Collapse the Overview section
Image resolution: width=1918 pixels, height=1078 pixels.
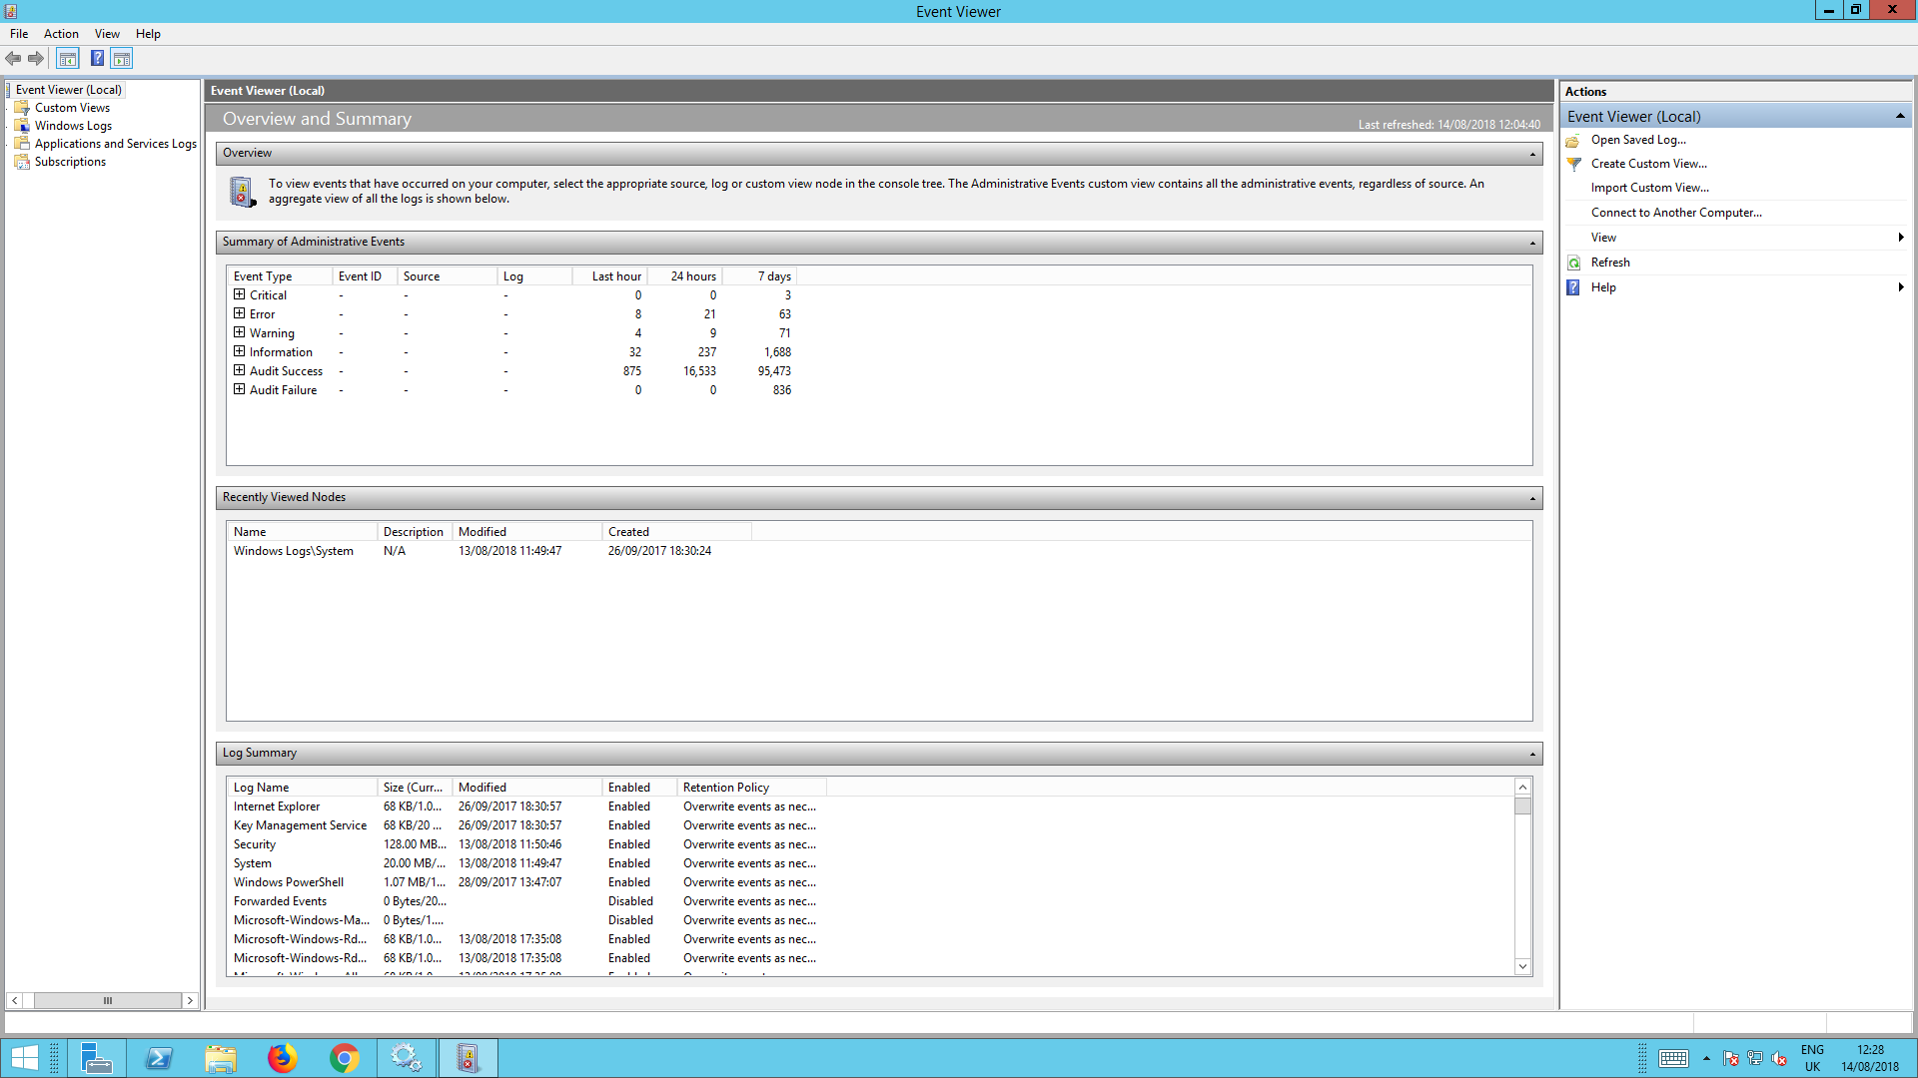point(1532,154)
